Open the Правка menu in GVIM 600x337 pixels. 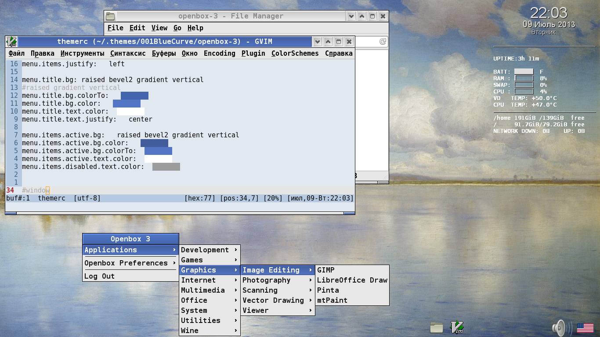(x=43, y=54)
